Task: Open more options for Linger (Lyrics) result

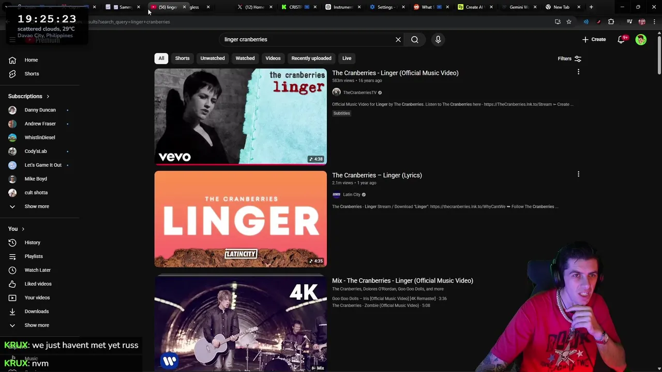Action: [578, 174]
